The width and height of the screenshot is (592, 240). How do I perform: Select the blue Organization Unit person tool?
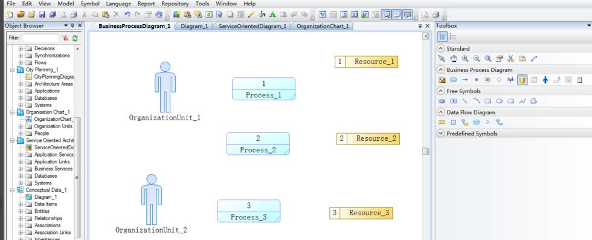[x=545, y=80]
